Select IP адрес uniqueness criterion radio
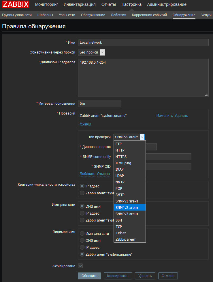213x282 pixels. (x=82, y=186)
